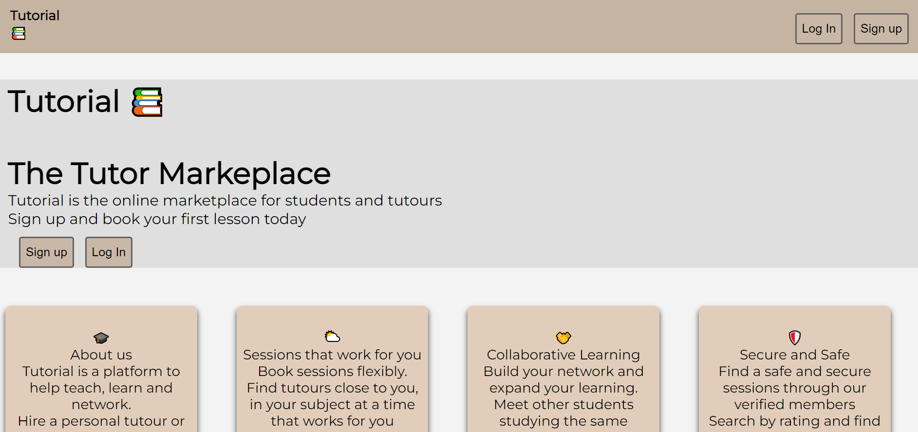The height and width of the screenshot is (432, 918).
Task: Click the small books icon in navbar
Action: [x=19, y=33]
